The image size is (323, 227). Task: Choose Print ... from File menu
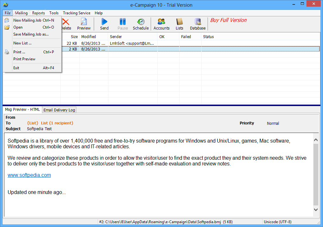pos(32,52)
